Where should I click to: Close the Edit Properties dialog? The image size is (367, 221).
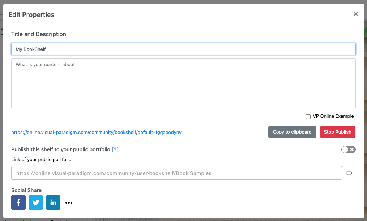pyautogui.click(x=356, y=14)
